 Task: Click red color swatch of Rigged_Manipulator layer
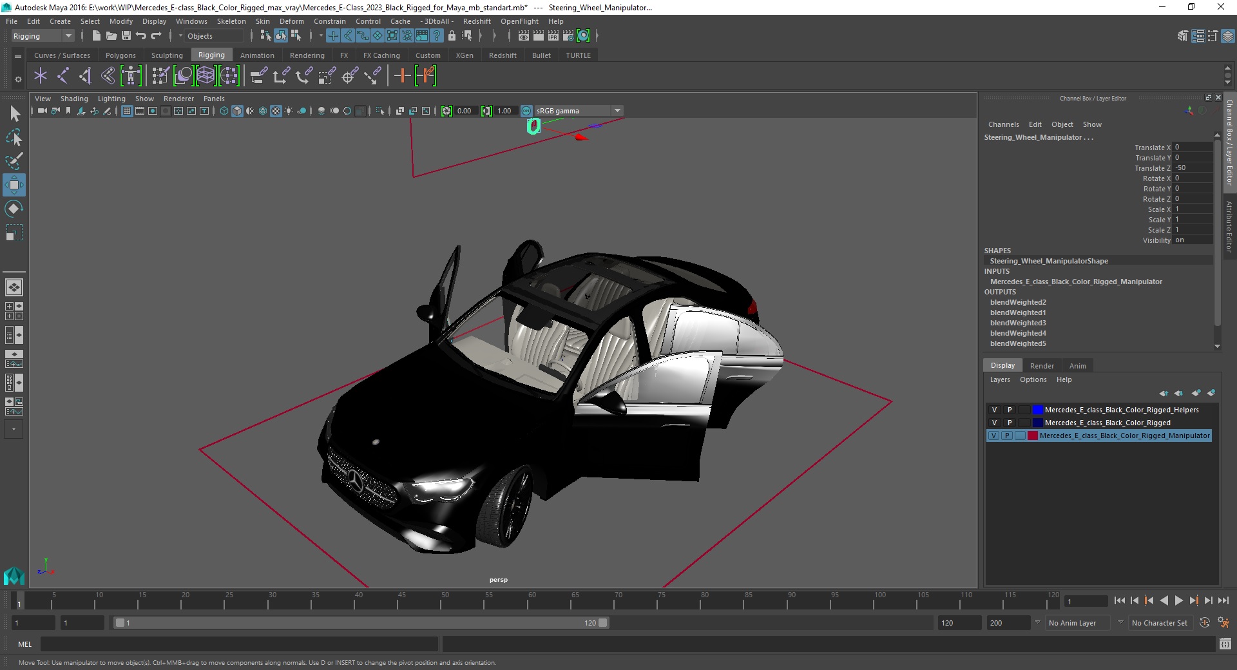(1033, 436)
